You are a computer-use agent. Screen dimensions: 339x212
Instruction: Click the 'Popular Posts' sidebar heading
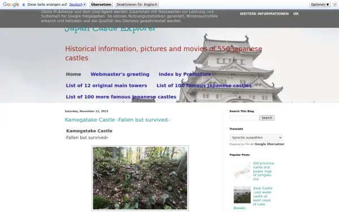[x=240, y=155]
